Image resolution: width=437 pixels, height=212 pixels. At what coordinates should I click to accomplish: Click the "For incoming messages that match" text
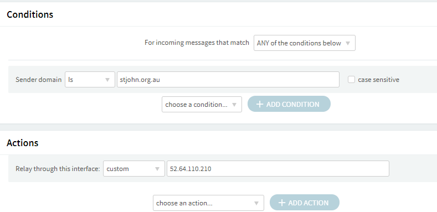[197, 43]
